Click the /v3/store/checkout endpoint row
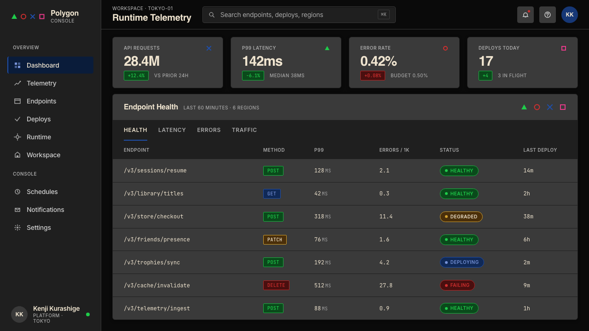Screen dimensions: 589x331 (x=345, y=217)
